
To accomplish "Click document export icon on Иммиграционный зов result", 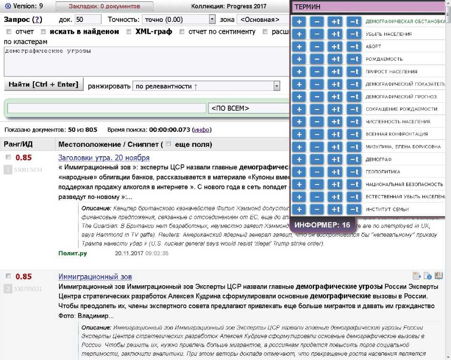I will tap(417, 276).
